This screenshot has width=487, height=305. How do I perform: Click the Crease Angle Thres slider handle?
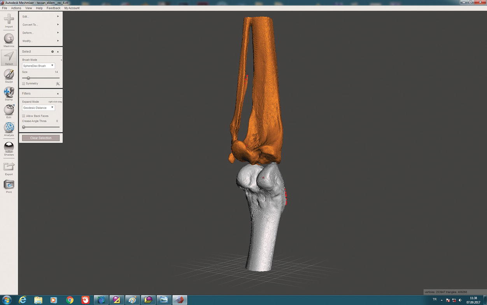24,127
